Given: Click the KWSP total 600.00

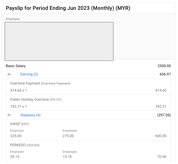Looking at the screenshot, I should pyautogui.click(x=161, y=136).
